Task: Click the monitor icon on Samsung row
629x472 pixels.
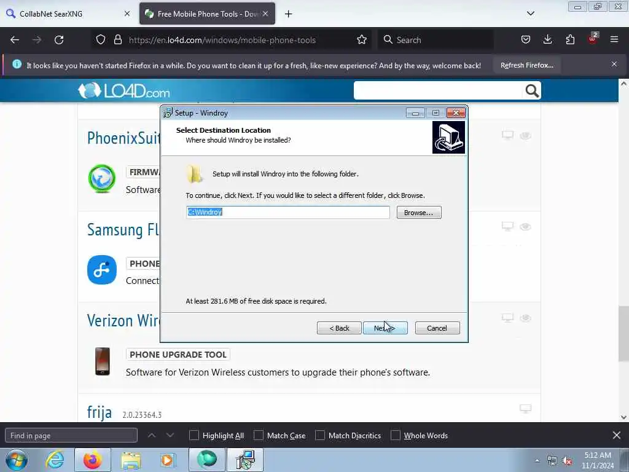Action: (x=507, y=226)
